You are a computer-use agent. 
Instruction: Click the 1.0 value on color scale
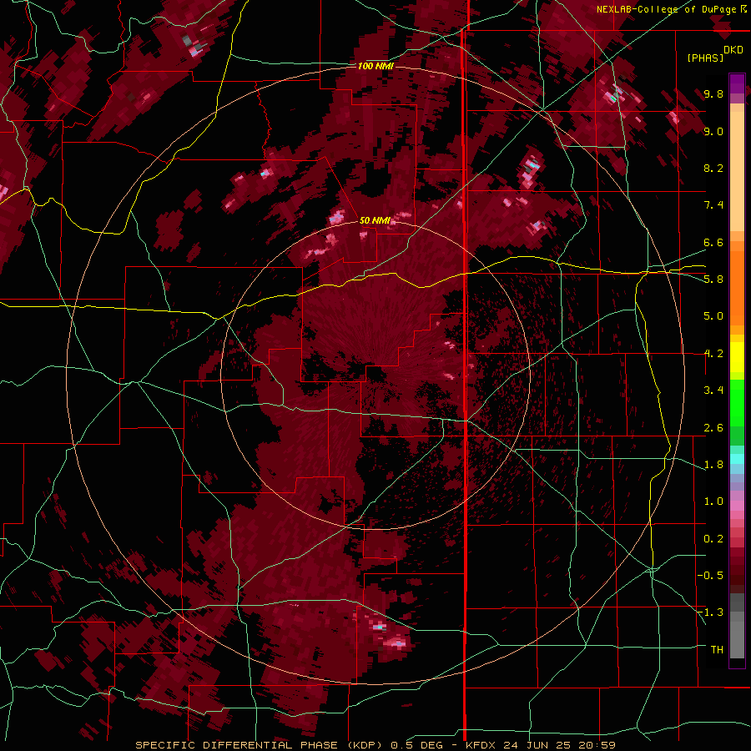713,502
